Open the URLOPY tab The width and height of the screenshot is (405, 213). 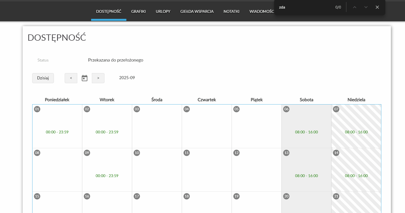(x=163, y=11)
